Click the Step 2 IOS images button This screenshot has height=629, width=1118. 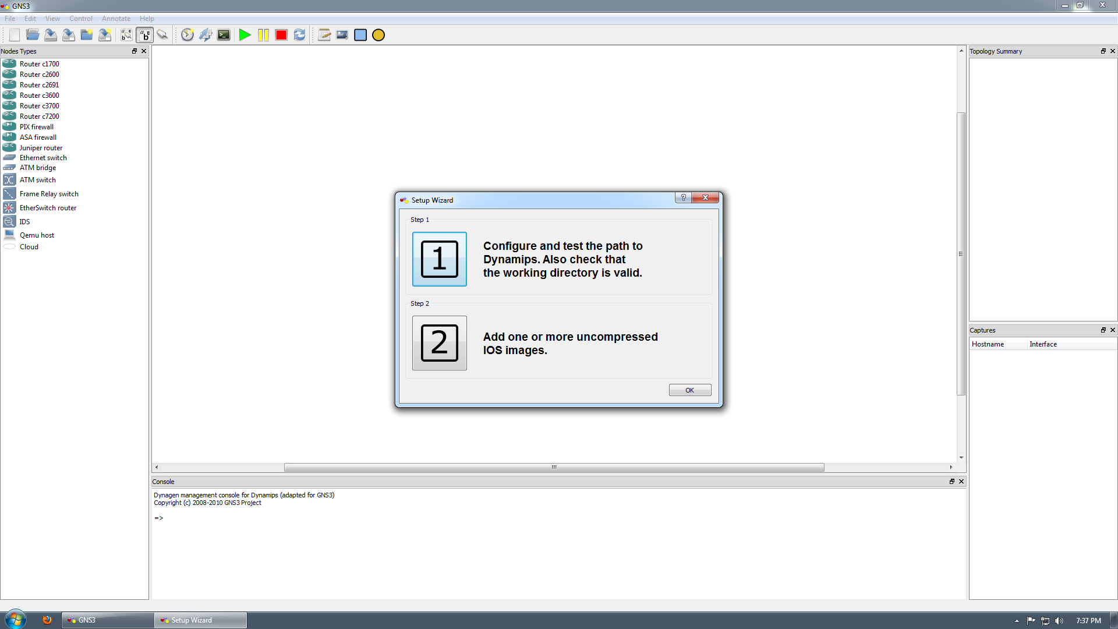click(x=440, y=343)
